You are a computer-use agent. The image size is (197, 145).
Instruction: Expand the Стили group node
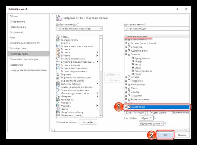[133, 68]
